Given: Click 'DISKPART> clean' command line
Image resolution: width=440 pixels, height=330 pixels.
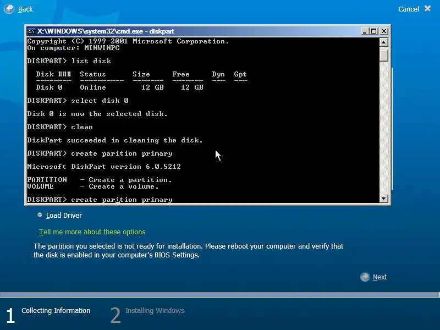Looking at the screenshot, I should click(60, 127).
